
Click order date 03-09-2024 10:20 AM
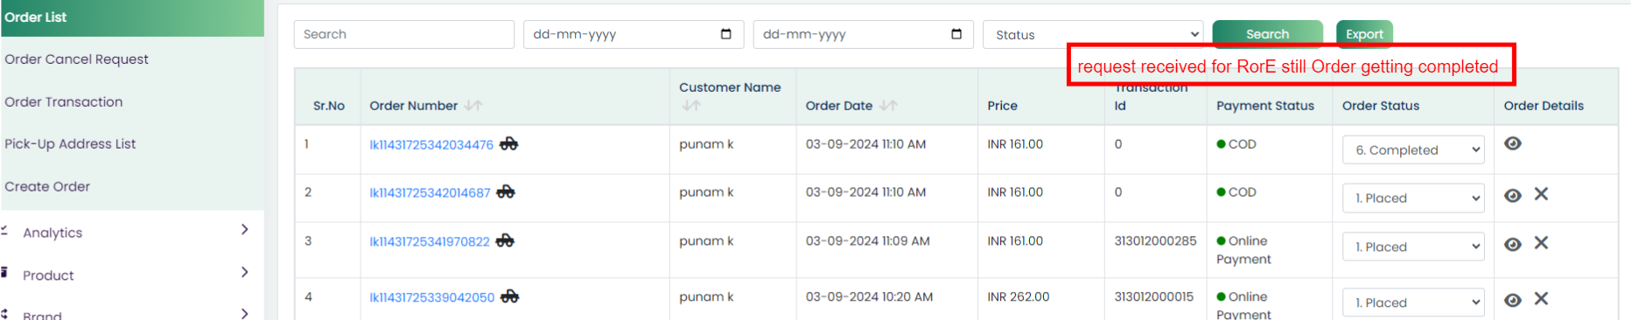click(x=869, y=297)
